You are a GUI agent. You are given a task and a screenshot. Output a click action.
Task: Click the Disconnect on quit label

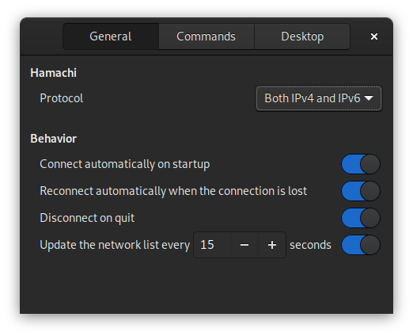coord(87,218)
